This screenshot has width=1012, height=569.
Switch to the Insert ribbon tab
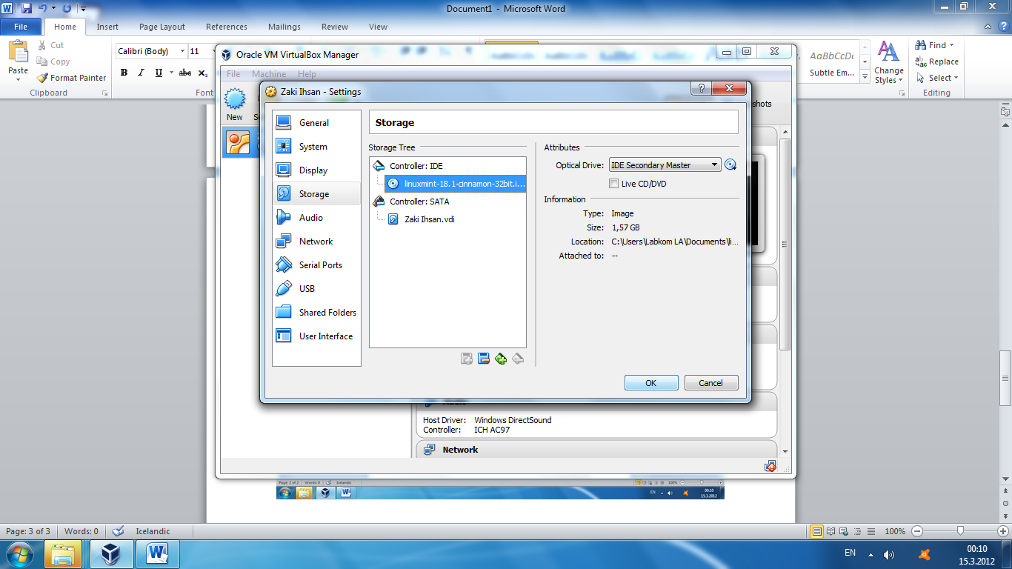(x=107, y=27)
